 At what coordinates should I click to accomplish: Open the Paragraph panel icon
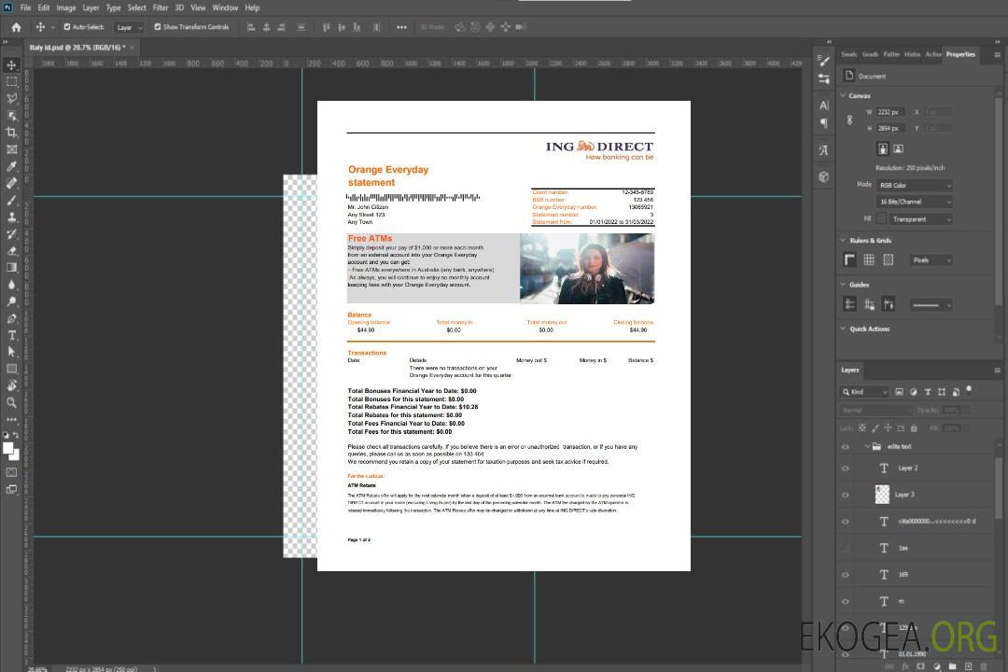[x=824, y=123]
